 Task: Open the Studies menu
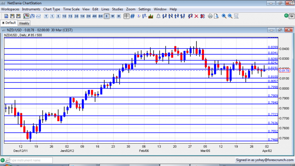[118, 9]
